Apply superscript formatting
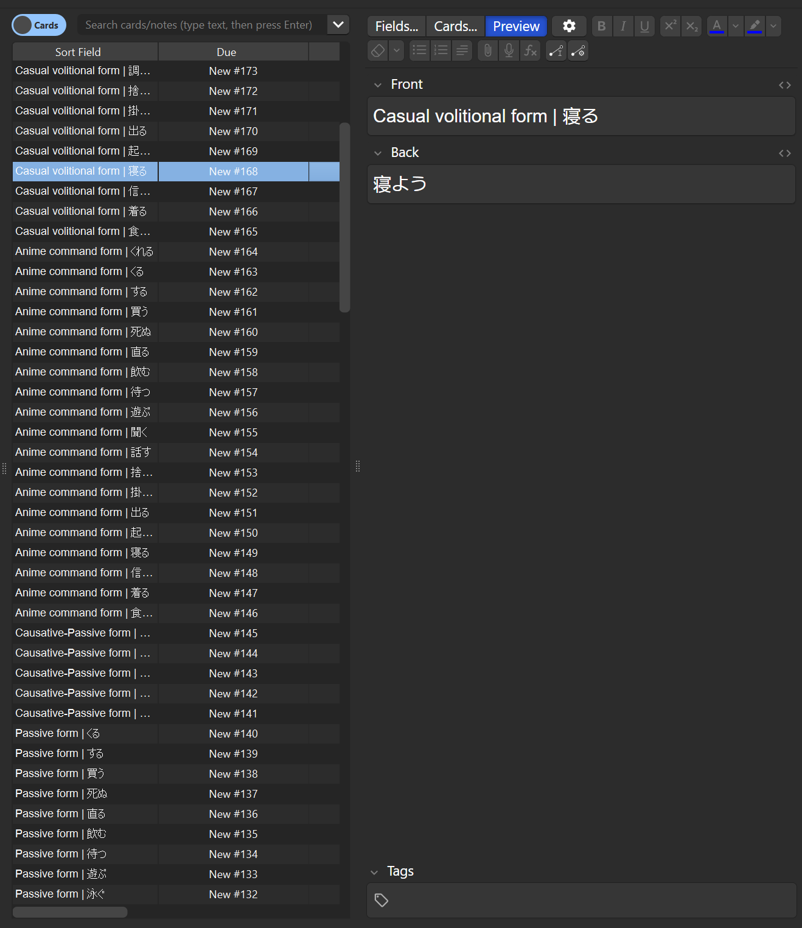The width and height of the screenshot is (802, 928). click(x=670, y=26)
